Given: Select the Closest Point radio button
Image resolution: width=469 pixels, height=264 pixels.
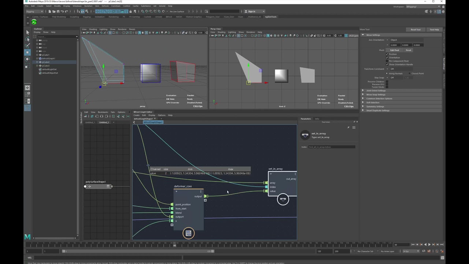Looking at the screenshot, I should [x=410, y=73].
